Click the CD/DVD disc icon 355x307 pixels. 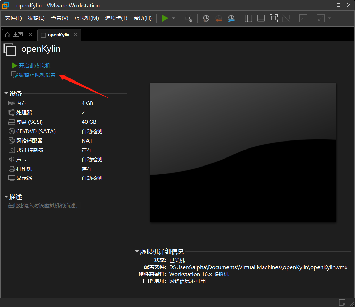click(11, 131)
